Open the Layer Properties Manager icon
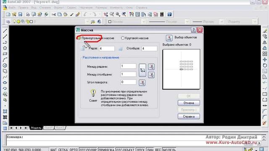 tap(8, 22)
